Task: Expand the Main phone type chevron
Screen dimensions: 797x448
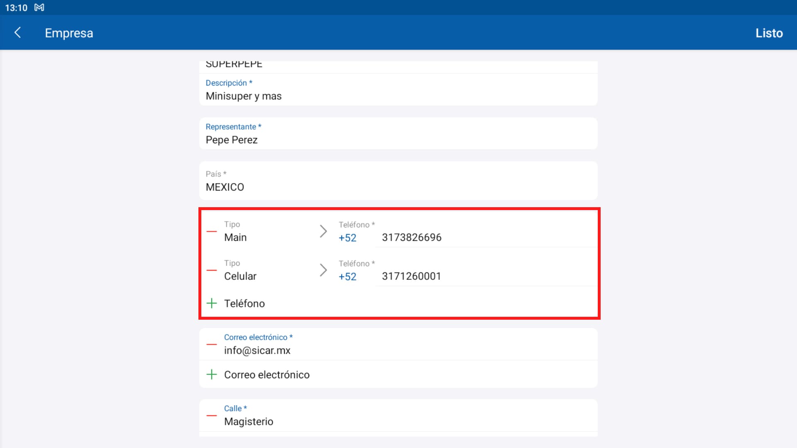Action: tap(323, 231)
